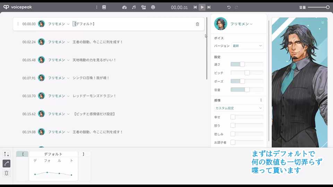Click narrator avatar on the 00.07.91 line
333x187 pixels.
tap(41, 78)
